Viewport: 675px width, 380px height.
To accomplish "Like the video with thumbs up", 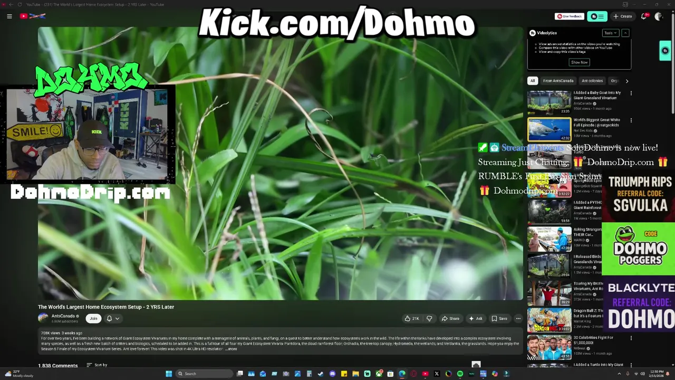I will point(412,318).
